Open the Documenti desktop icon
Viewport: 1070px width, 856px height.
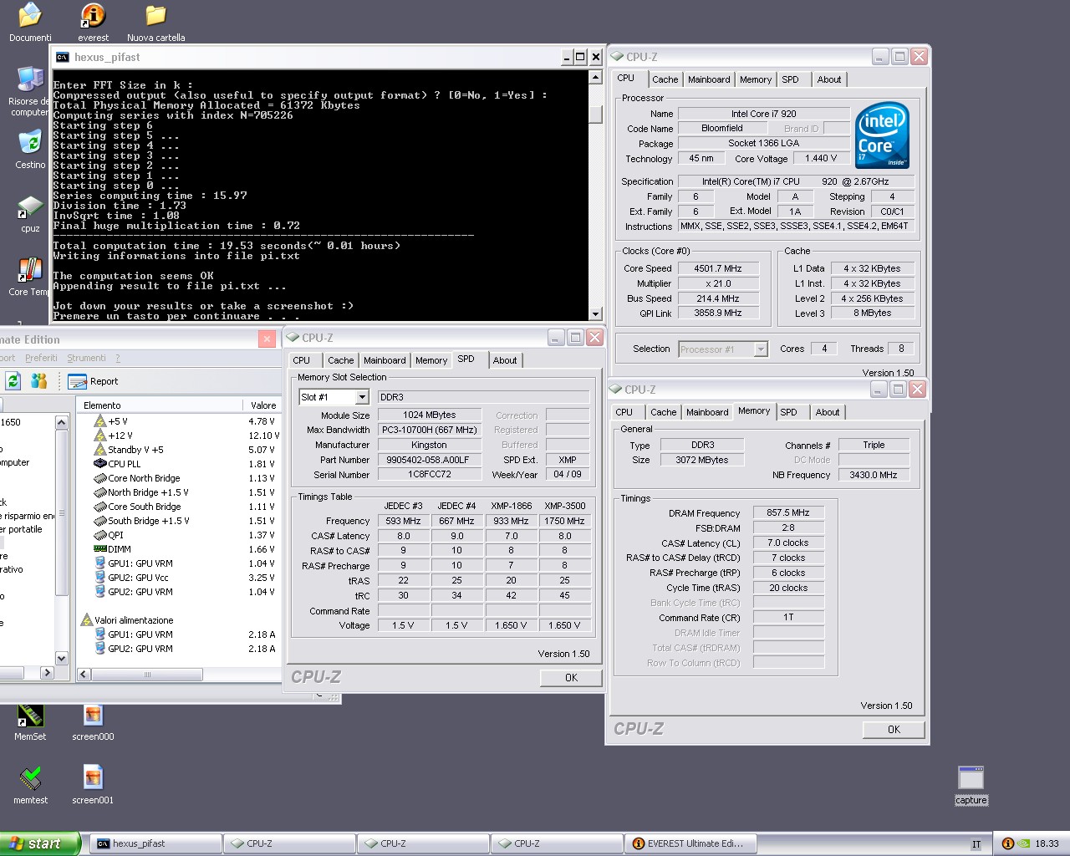click(x=30, y=22)
